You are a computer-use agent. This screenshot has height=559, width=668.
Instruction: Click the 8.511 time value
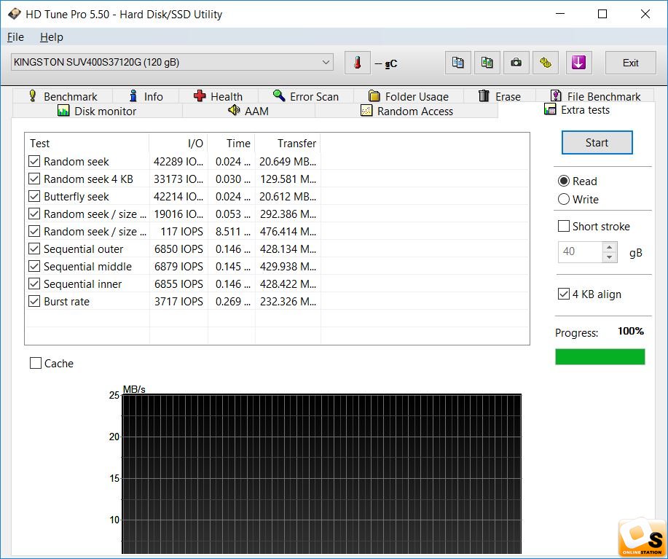pyautogui.click(x=232, y=231)
